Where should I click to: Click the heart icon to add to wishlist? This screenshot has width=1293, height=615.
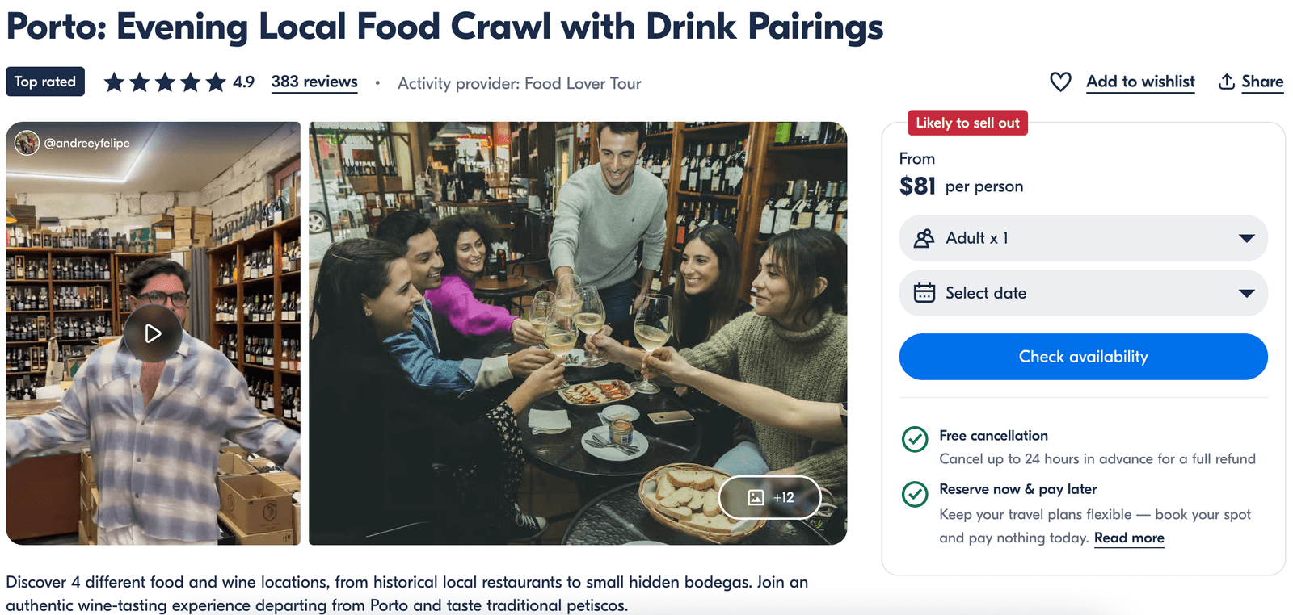click(x=1059, y=82)
